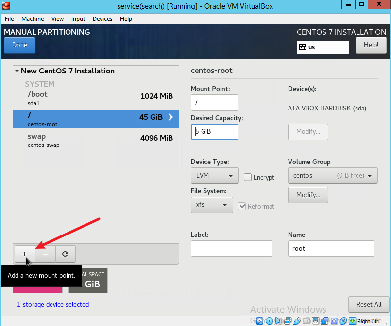Click the total space GiB indicator box
391x326 pixels.
[88, 281]
